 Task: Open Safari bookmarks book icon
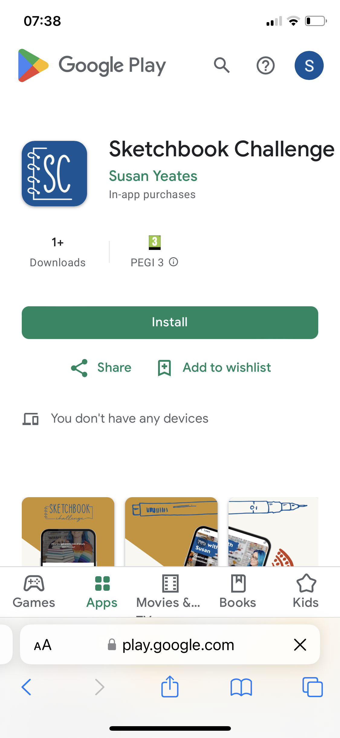coord(241,687)
